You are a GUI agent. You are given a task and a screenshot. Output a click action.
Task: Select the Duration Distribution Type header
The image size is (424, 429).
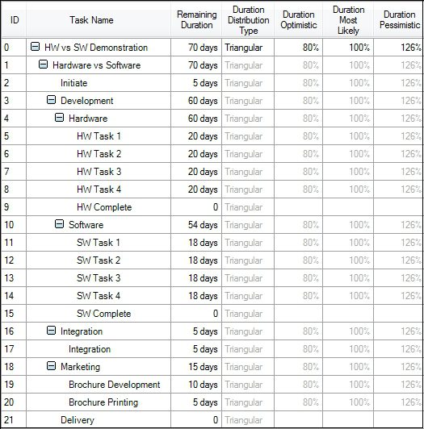pyautogui.click(x=248, y=19)
